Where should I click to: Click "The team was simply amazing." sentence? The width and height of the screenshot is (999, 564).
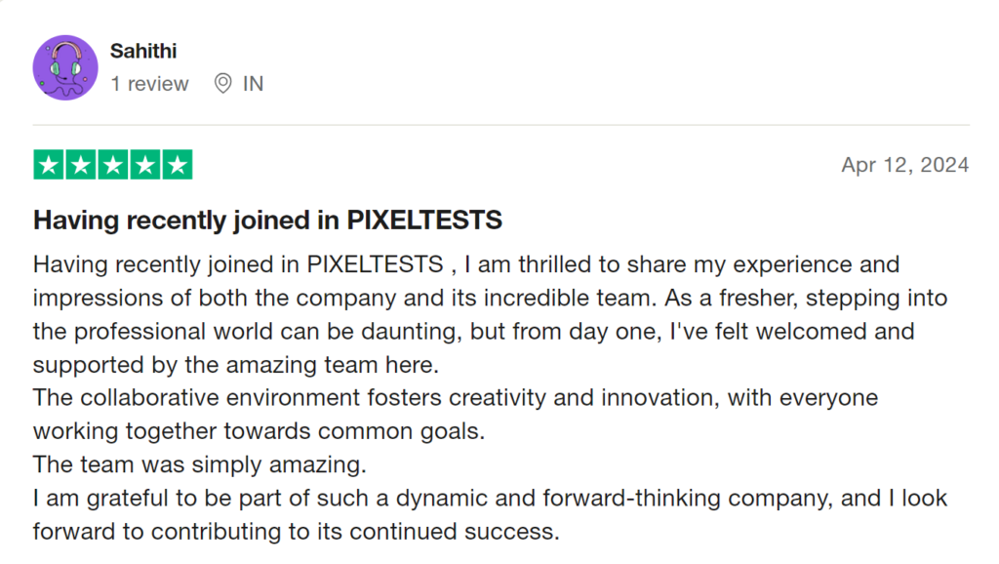pyautogui.click(x=199, y=464)
